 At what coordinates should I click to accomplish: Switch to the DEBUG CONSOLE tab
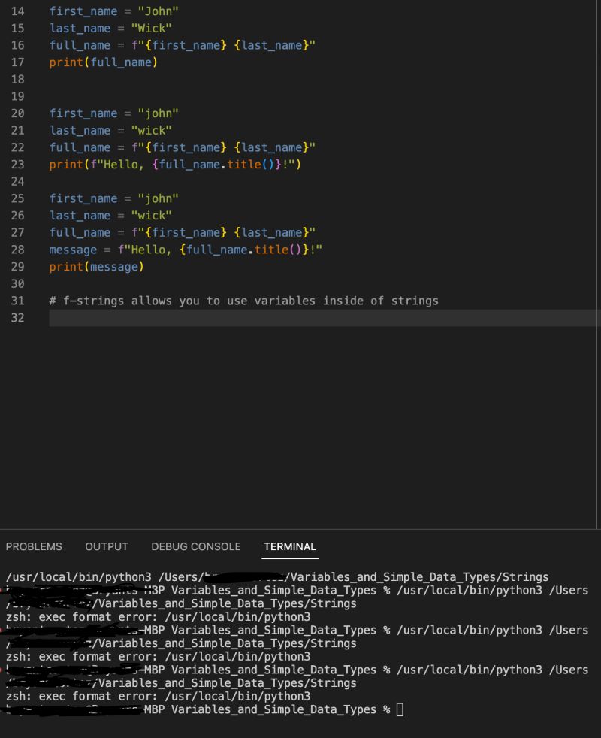(195, 546)
